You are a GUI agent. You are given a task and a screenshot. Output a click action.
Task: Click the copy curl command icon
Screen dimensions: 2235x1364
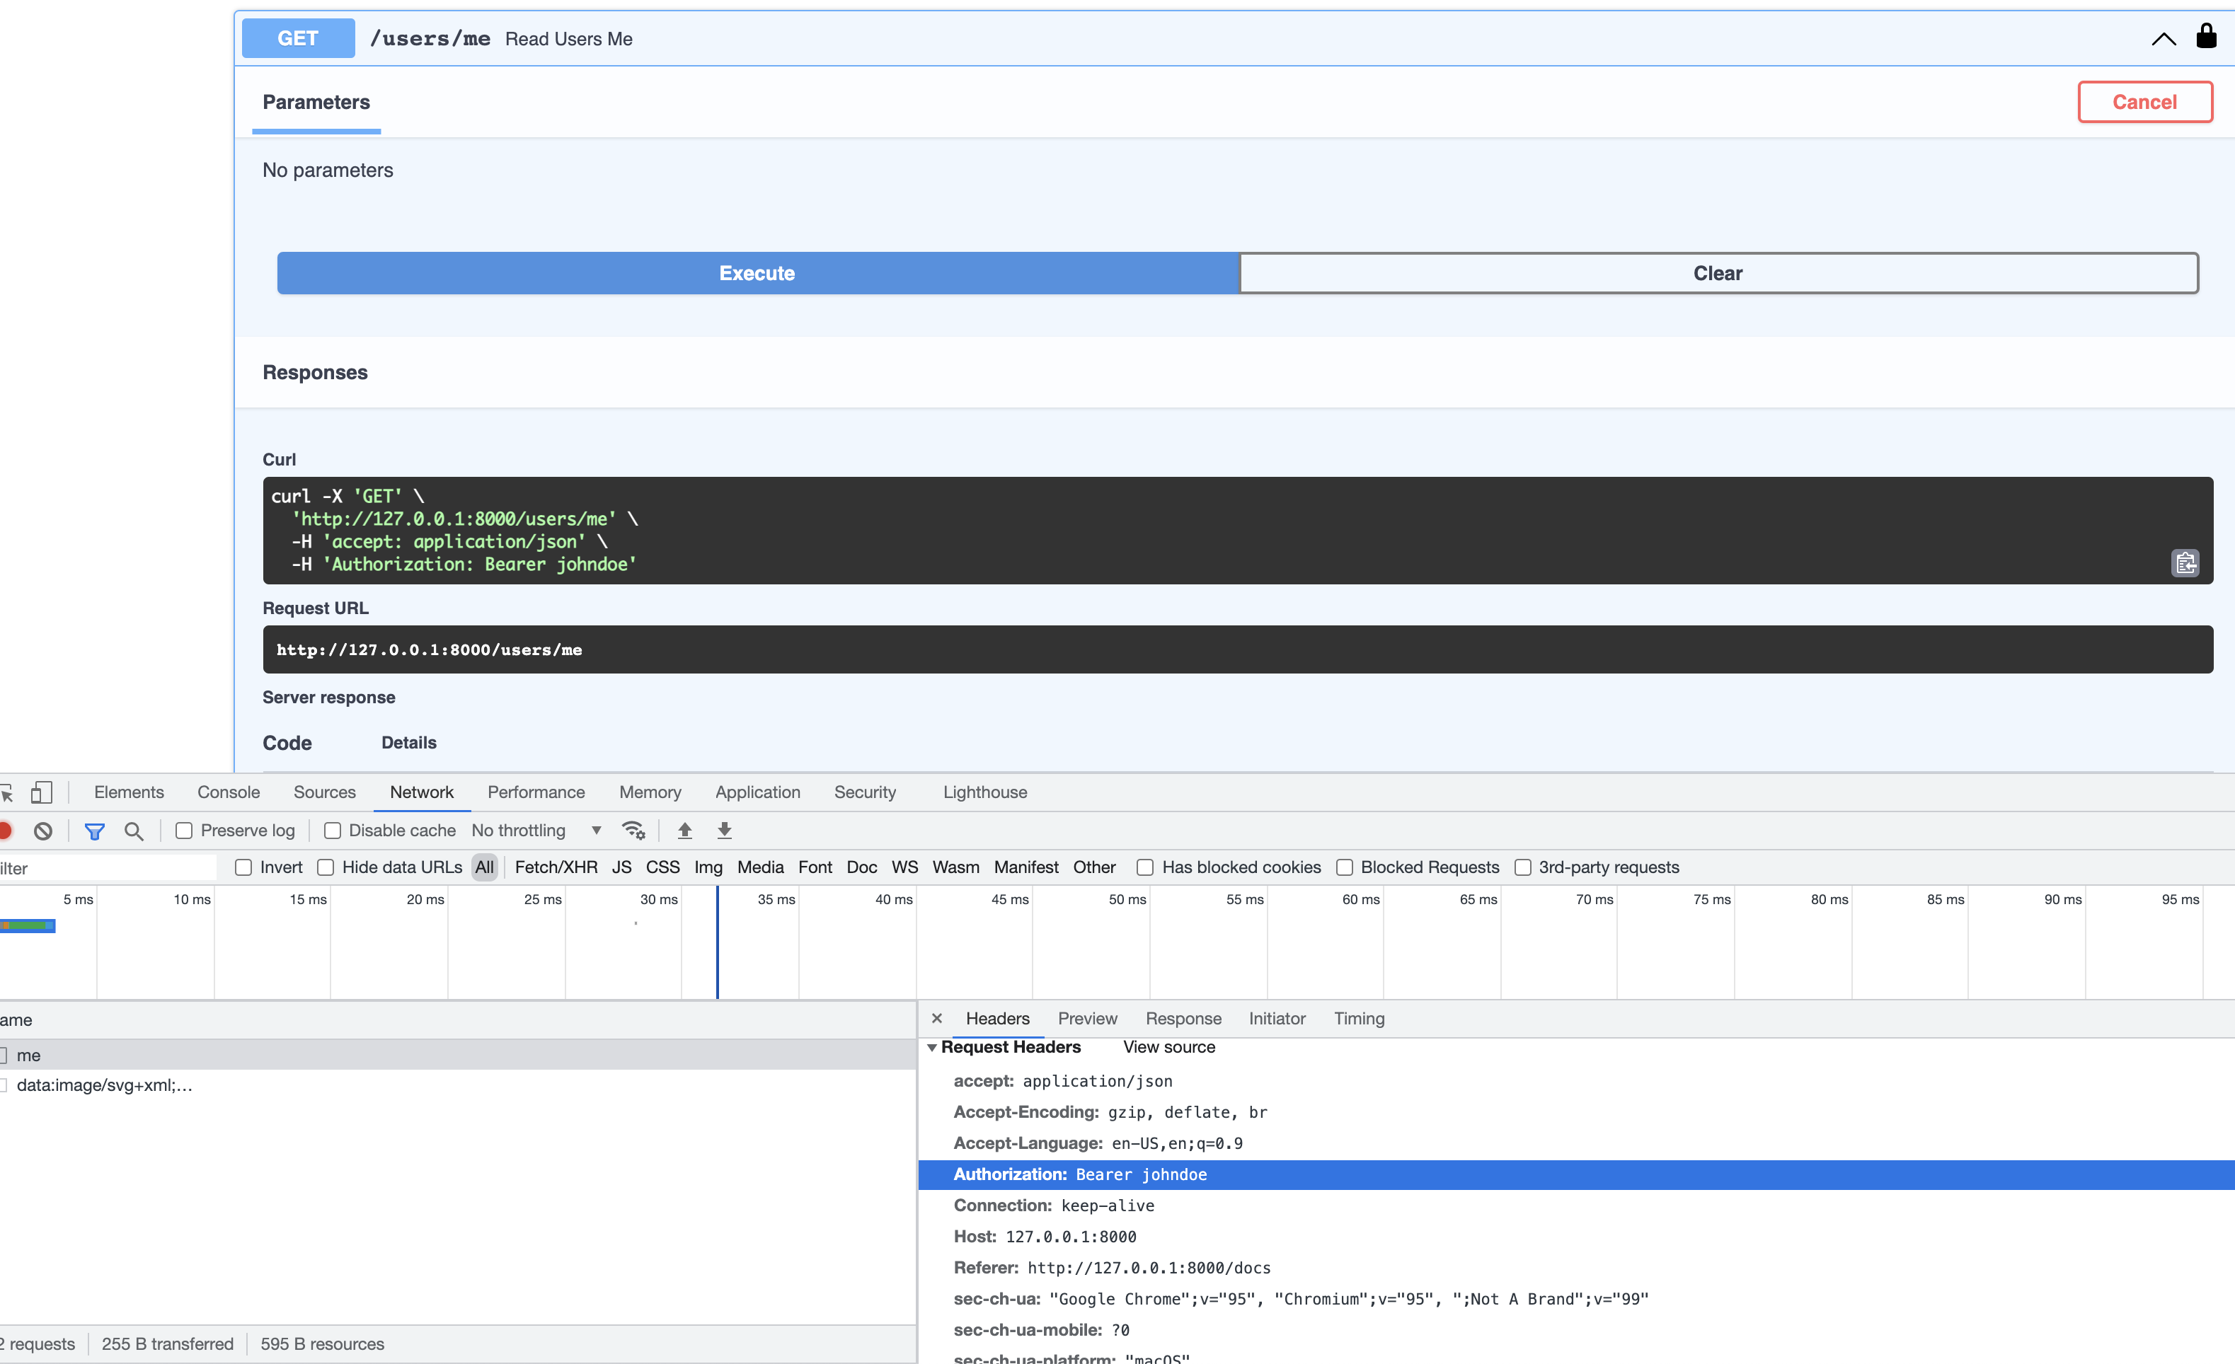(2185, 562)
